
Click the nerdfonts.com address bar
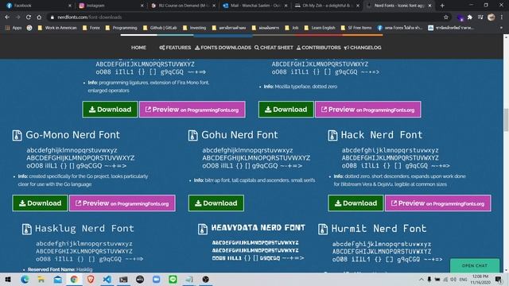pos(247,17)
